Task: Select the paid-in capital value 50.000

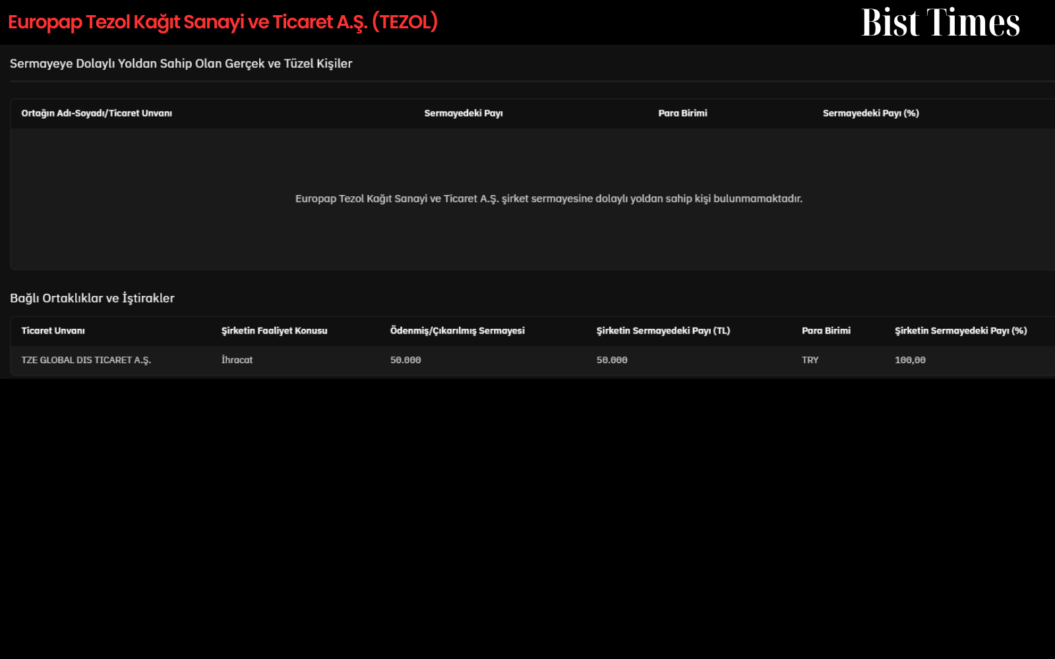Action: pos(406,360)
